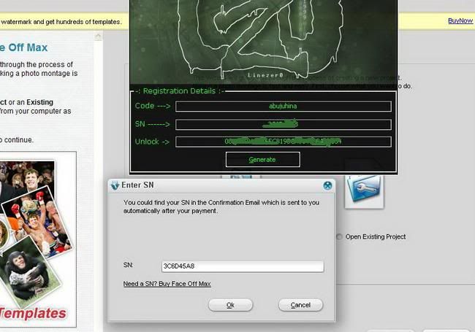Click the SN field in Registration Details
Image resolution: width=475 pixels, height=332 pixels.
tap(284, 124)
